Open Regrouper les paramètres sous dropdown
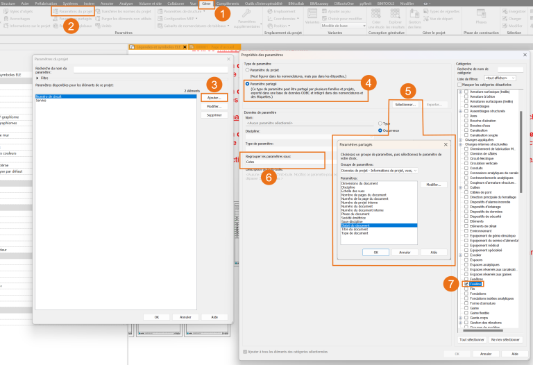The image size is (533, 365). [284, 162]
